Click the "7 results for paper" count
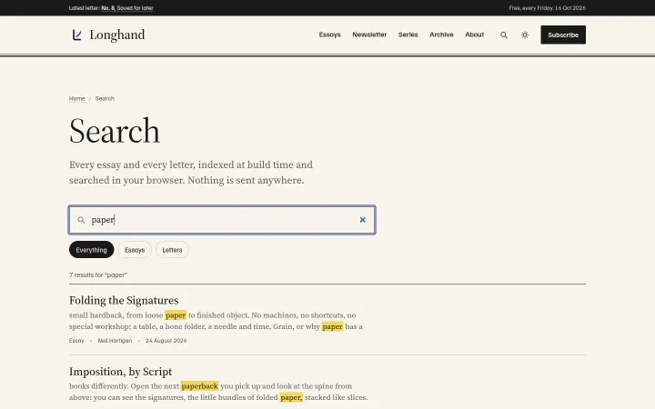The image size is (655, 409). pos(97,275)
